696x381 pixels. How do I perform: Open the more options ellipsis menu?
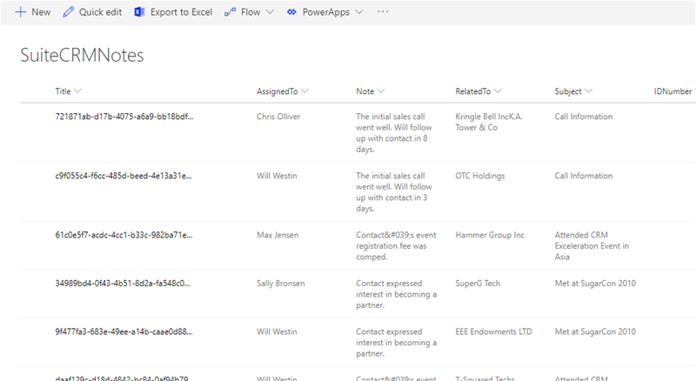pyautogui.click(x=383, y=12)
